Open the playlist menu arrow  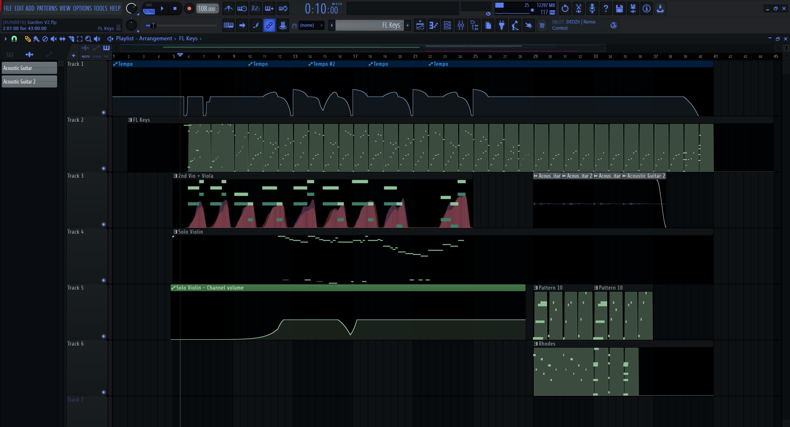coord(5,39)
